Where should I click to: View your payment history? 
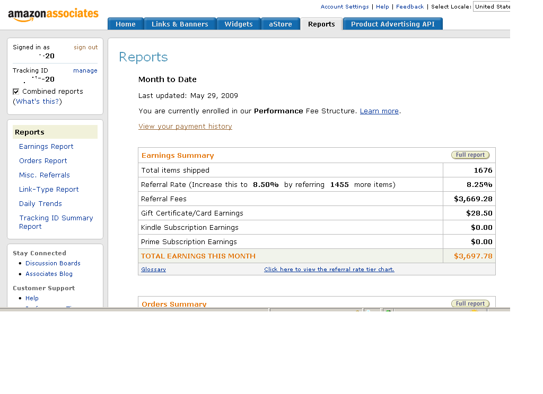pos(185,127)
